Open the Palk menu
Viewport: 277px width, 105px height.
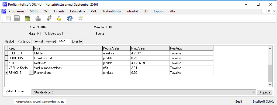(x=94, y=11)
